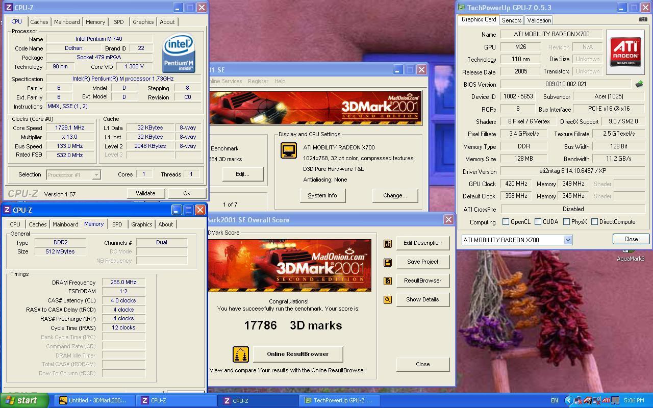Click the Core Speed 1729.1 MHz value
This screenshot has height=408, width=653.
(x=71, y=128)
